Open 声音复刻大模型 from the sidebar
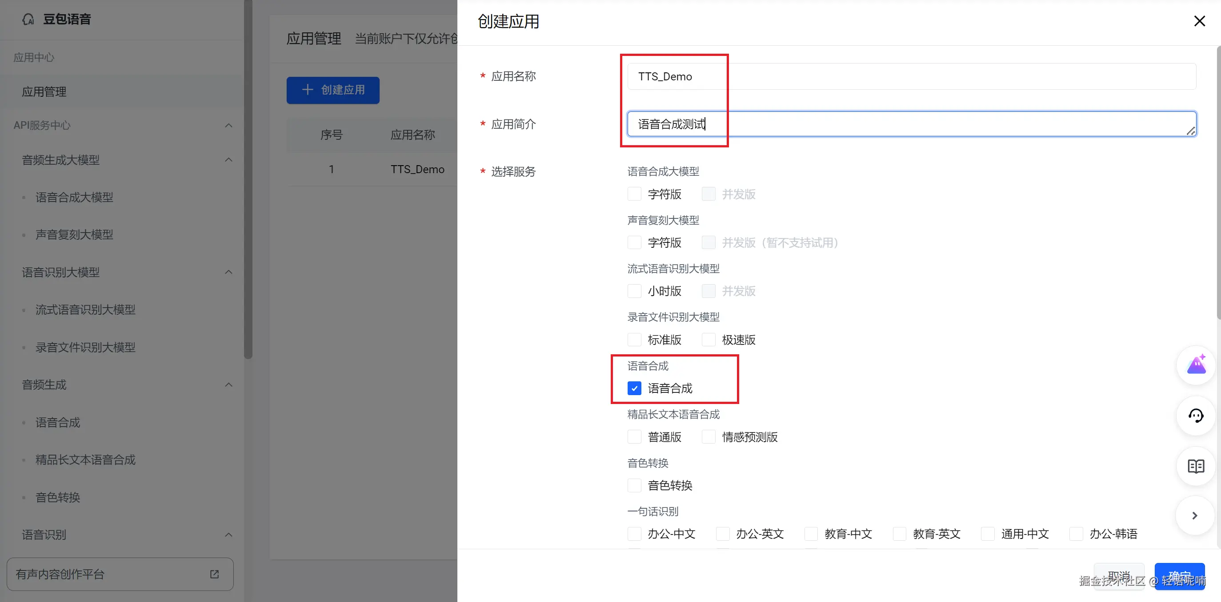Viewport: 1221px width, 602px height. pos(74,234)
